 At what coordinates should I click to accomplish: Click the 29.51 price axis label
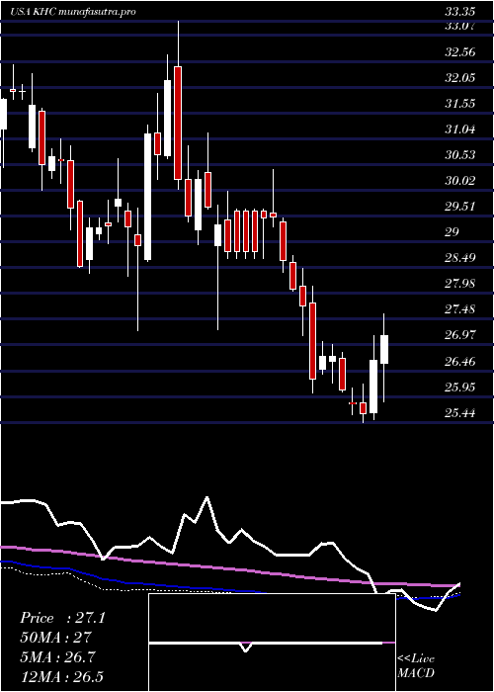[460, 206]
